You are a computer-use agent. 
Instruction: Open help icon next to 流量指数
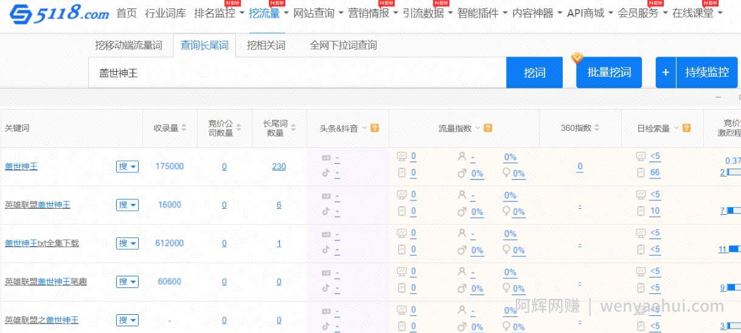tap(488, 128)
